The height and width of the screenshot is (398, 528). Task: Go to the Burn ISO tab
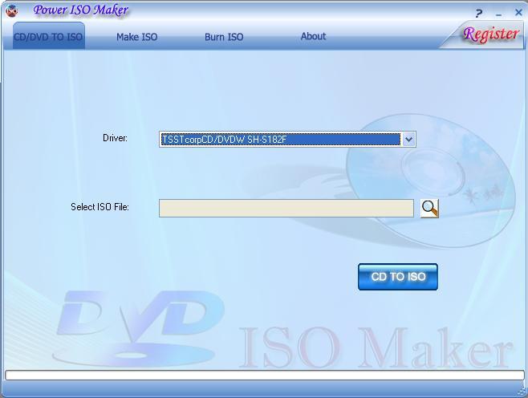(224, 37)
